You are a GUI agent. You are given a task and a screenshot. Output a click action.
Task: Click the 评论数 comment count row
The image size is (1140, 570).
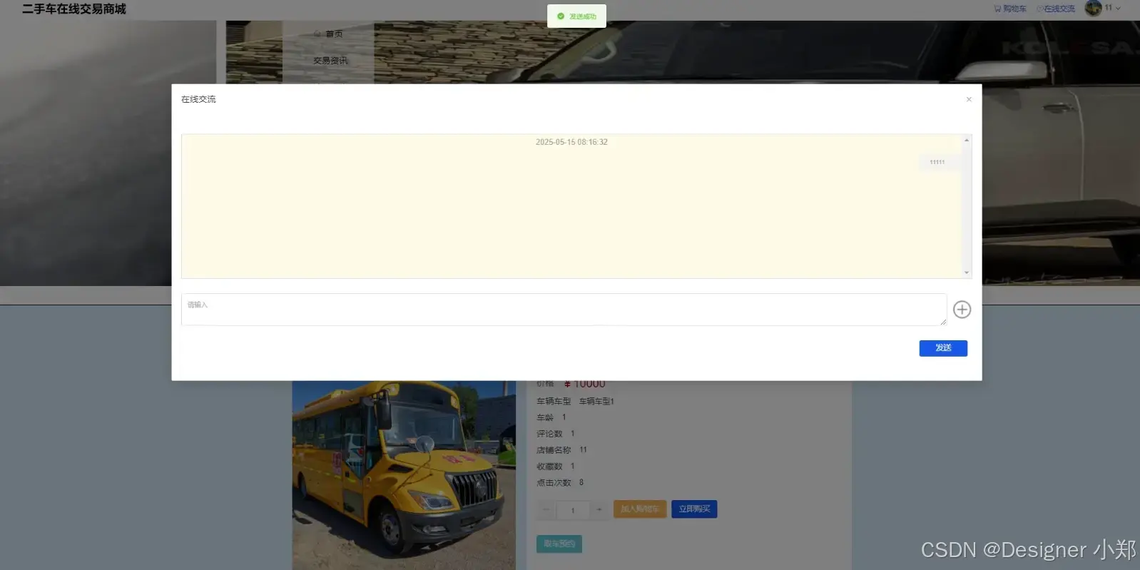(556, 434)
